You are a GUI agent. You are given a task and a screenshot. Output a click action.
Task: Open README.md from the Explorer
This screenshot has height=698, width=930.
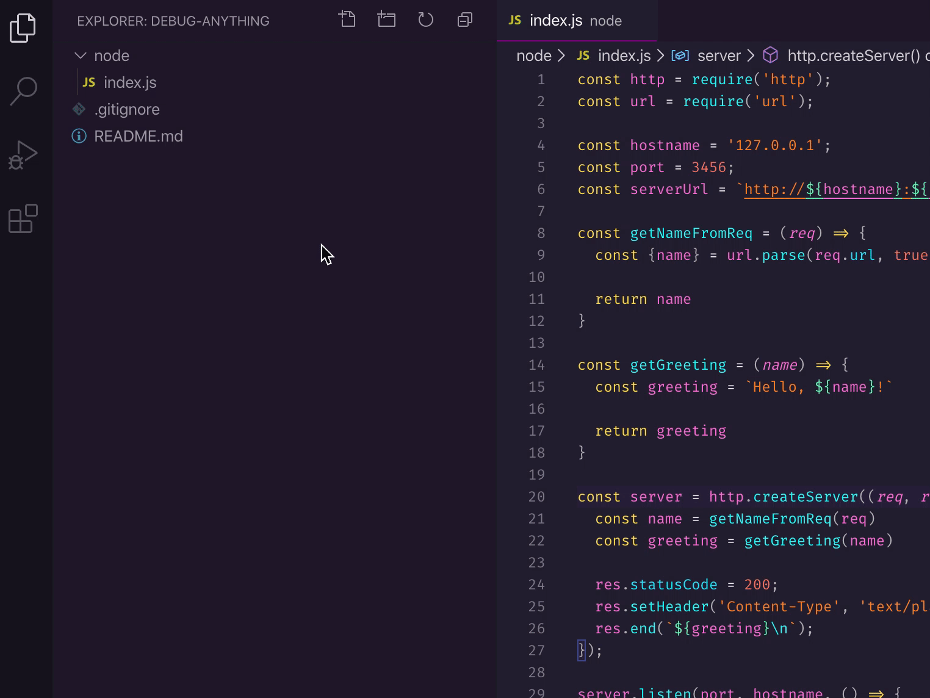click(x=139, y=136)
